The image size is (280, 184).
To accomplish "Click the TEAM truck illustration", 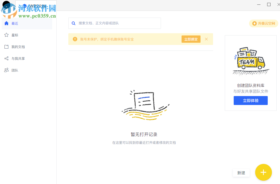I will click(x=250, y=60).
